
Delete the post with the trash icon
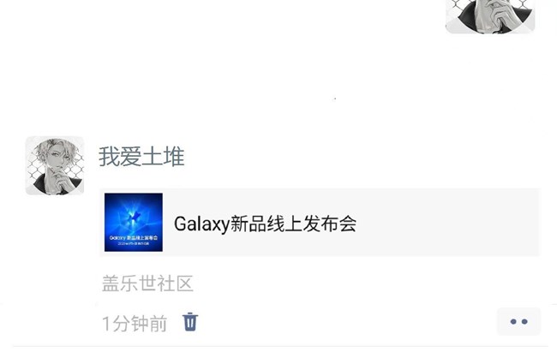point(190,322)
